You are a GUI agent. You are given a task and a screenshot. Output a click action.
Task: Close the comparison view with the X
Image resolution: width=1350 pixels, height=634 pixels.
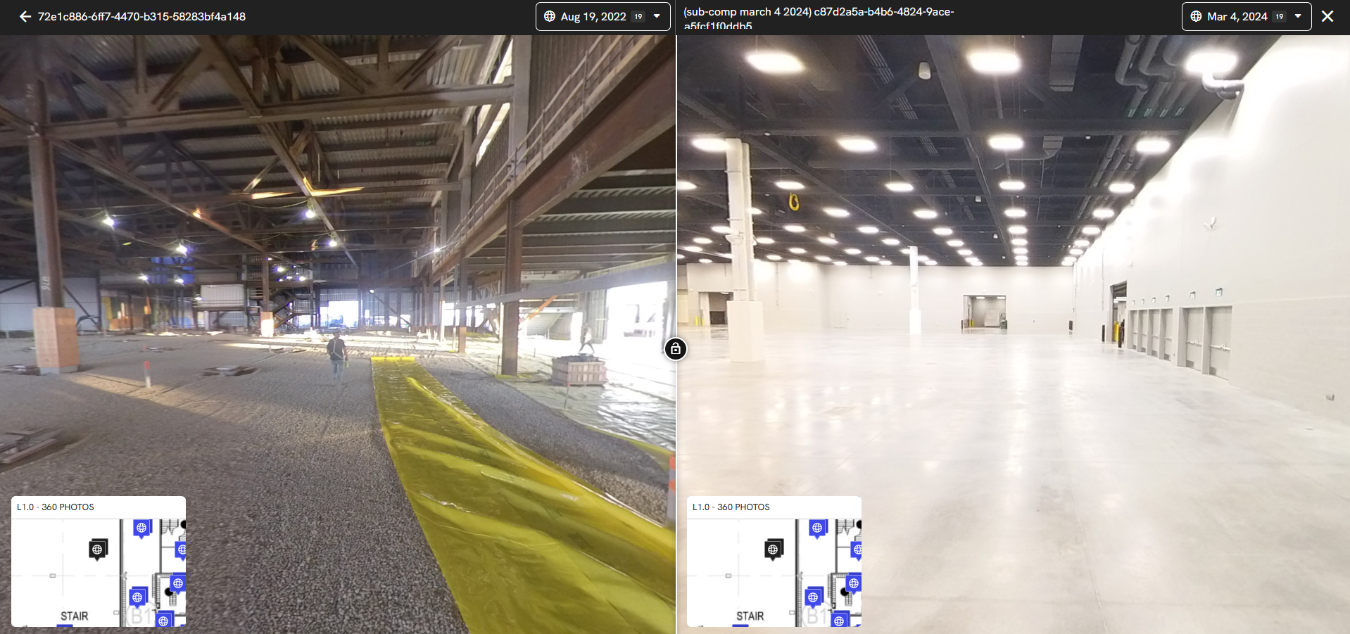[x=1327, y=16]
